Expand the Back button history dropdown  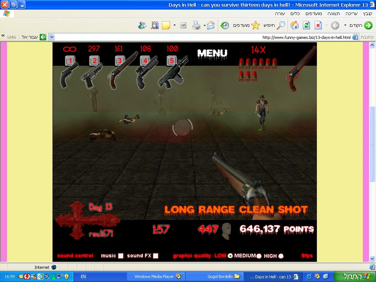click(x=345, y=25)
